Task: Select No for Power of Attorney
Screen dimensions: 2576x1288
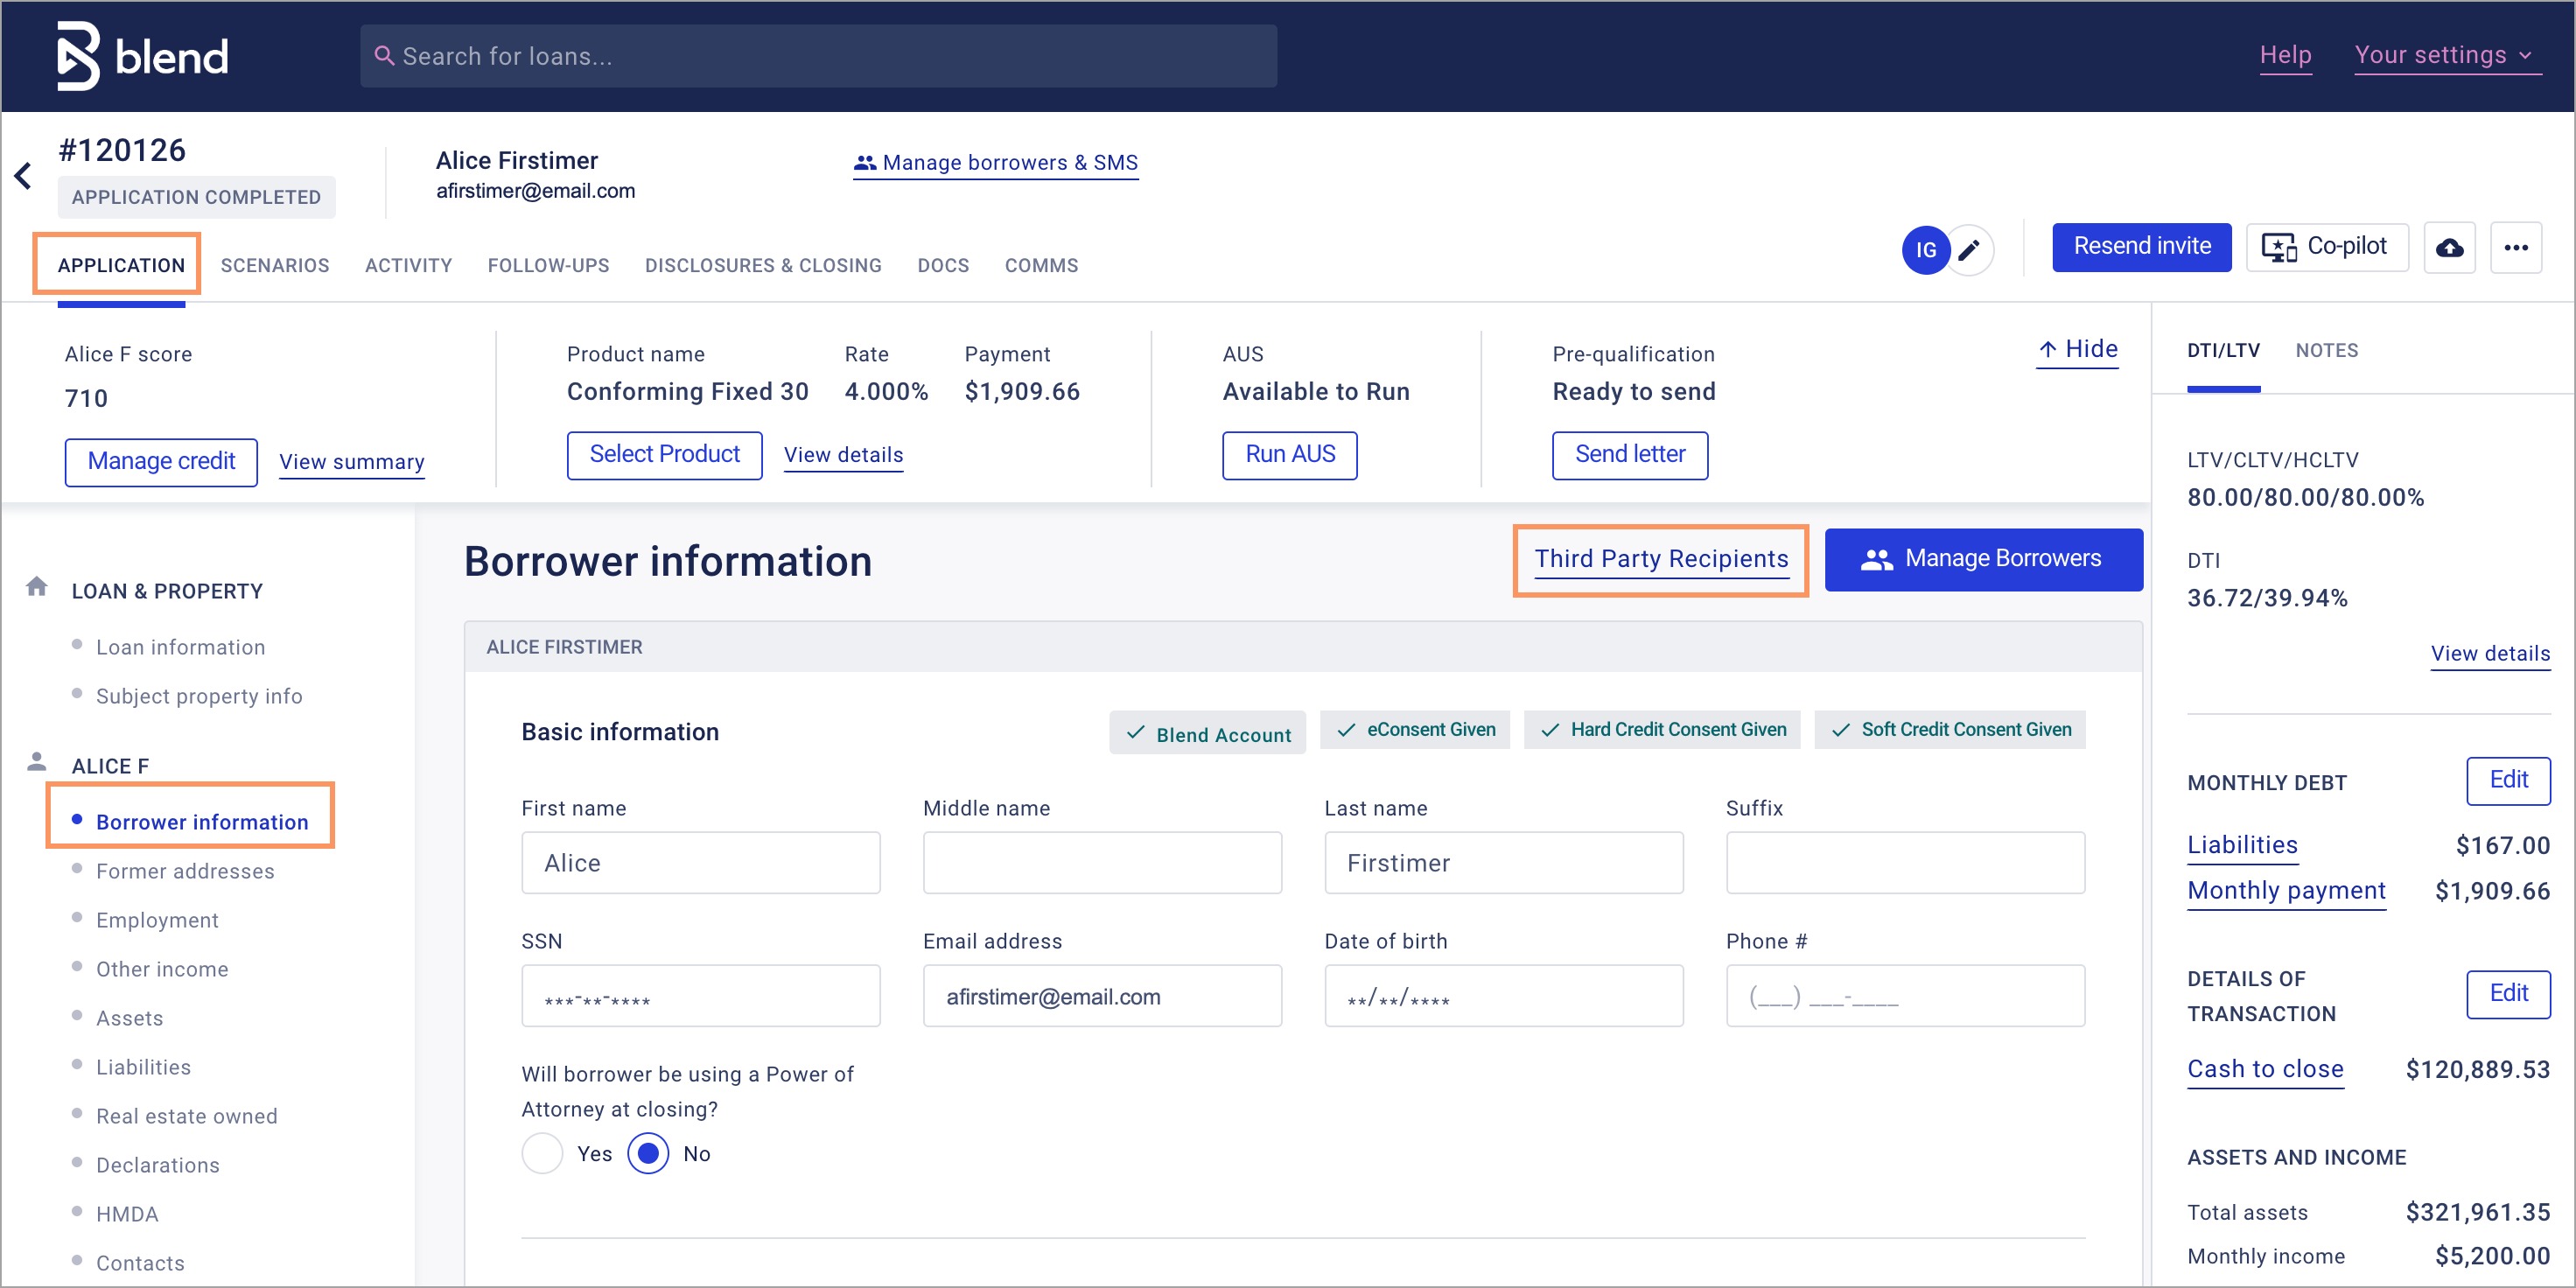Action: point(648,1153)
